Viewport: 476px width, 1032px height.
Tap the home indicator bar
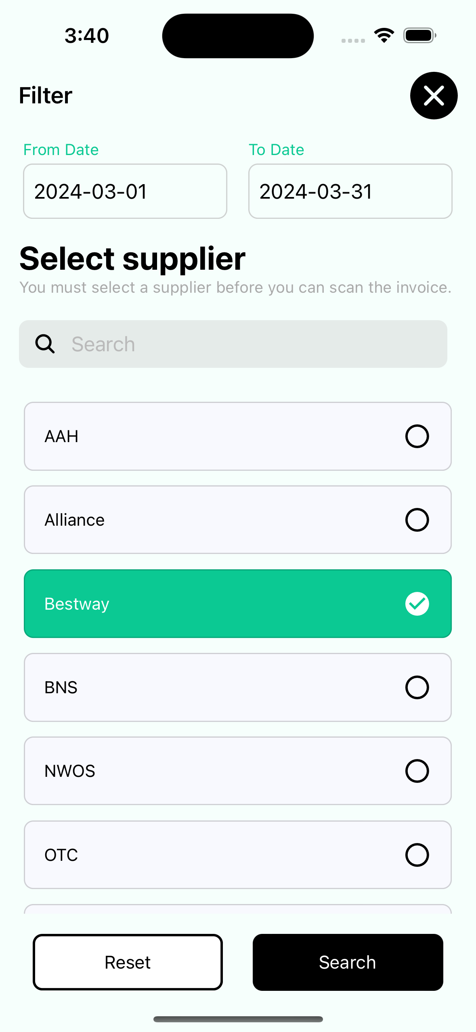point(238,1019)
